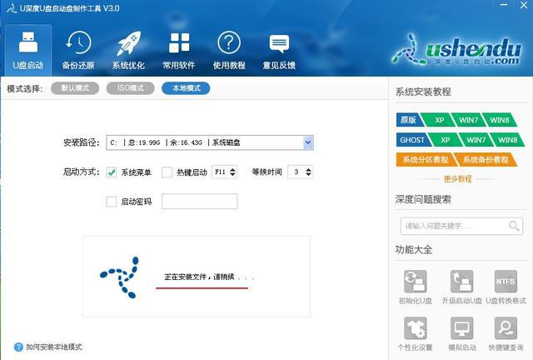The height and width of the screenshot is (360, 533).
Task: Switch to the ISO模式 tab
Action: (130, 88)
